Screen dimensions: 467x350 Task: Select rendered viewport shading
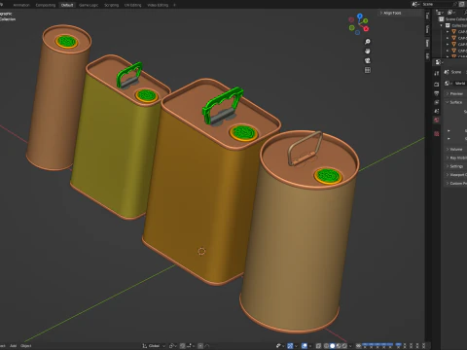pyautogui.click(x=344, y=346)
